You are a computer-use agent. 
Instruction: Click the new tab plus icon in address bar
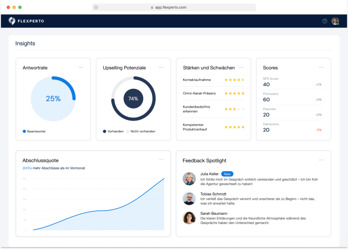[x=96, y=7]
